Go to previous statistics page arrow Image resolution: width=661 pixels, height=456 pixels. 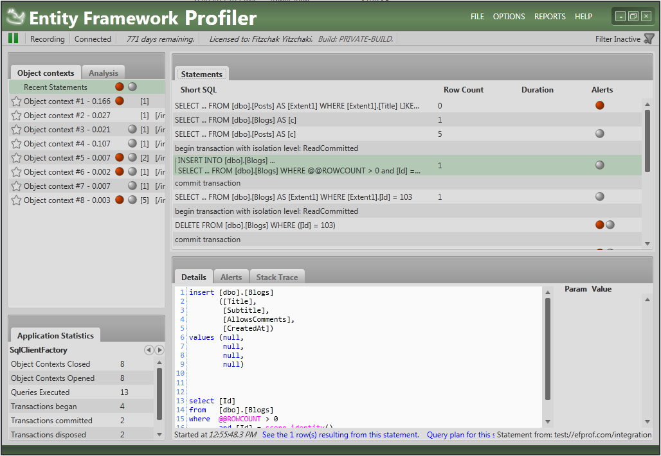[x=149, y=350]
